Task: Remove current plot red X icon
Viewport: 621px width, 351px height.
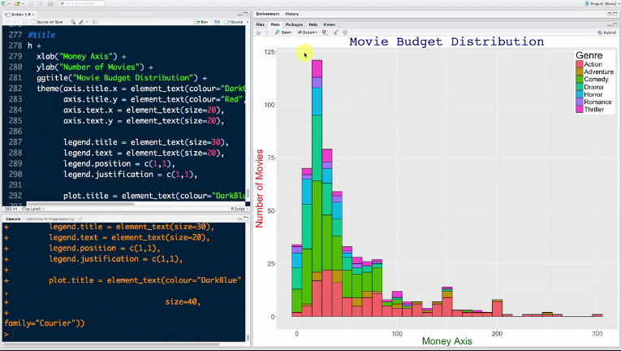Action: click(325, 32)
